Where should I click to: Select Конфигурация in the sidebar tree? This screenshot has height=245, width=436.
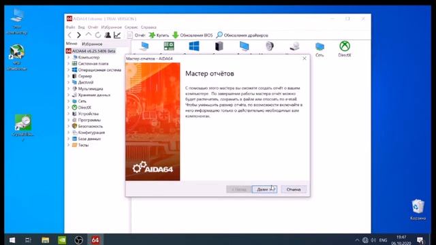click(89, 133)
